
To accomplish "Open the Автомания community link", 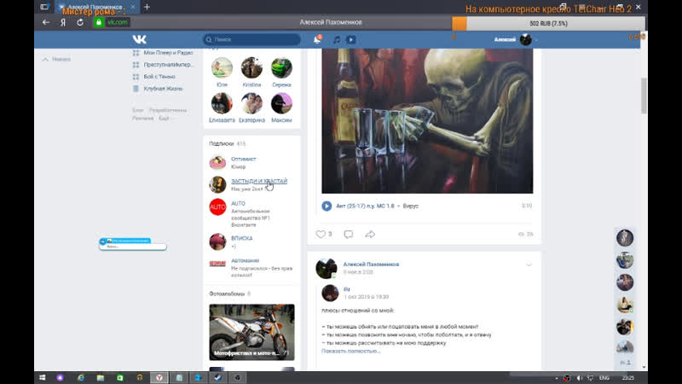I will pyautogui.click(x=245, y=260).
